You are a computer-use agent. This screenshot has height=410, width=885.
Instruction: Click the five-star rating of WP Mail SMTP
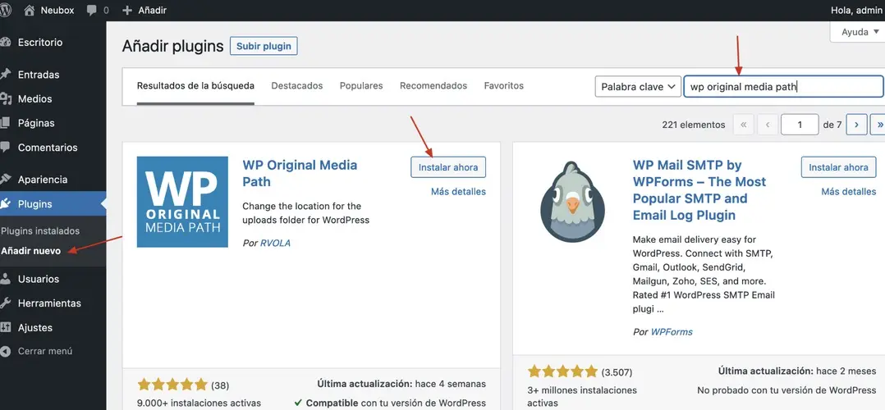pyautogui.click(x=562, y=371)
